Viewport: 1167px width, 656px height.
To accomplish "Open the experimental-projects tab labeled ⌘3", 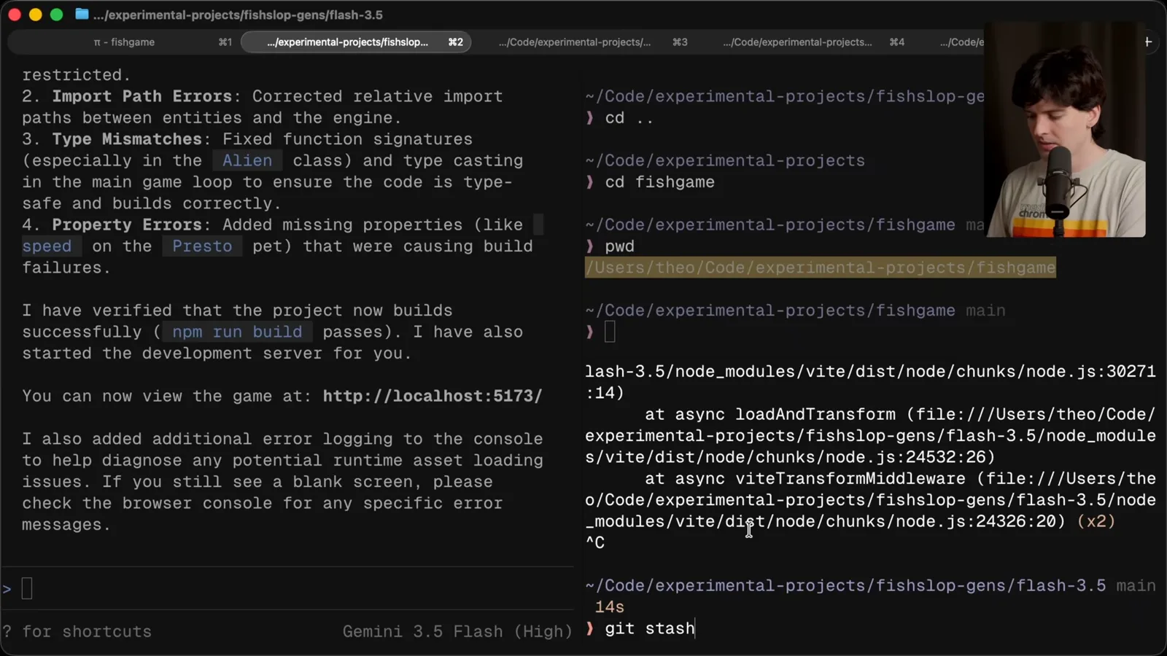I will [x=593, y=42].
